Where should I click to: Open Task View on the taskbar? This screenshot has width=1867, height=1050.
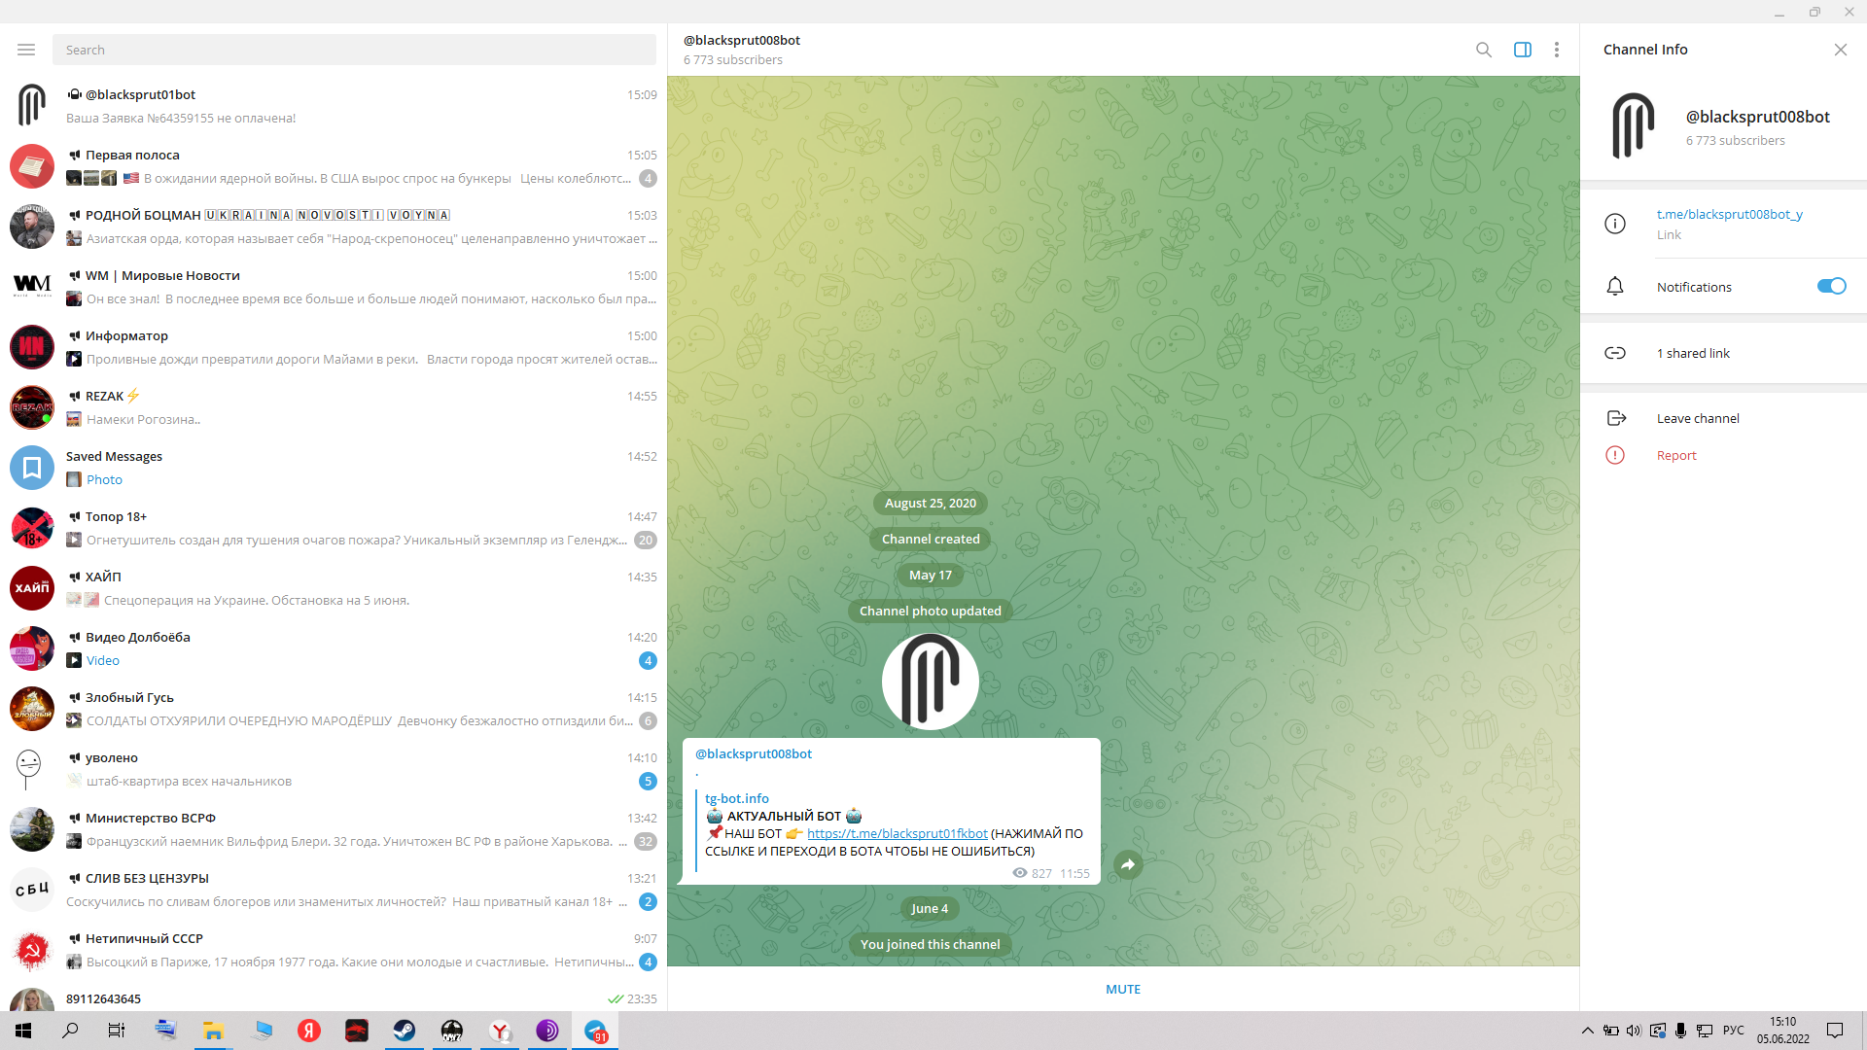click(x=117, y=1031)
